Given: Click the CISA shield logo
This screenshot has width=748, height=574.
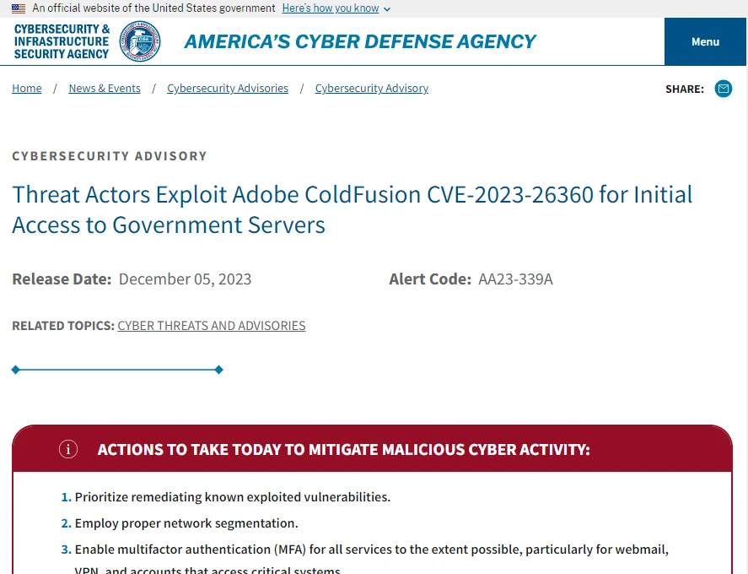Looking at the screenshot, I should pos(60,41).
